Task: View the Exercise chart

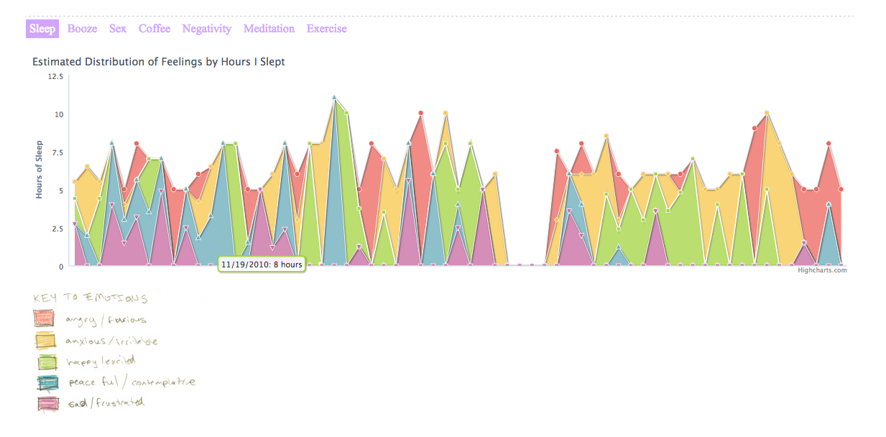Action: 326,29
